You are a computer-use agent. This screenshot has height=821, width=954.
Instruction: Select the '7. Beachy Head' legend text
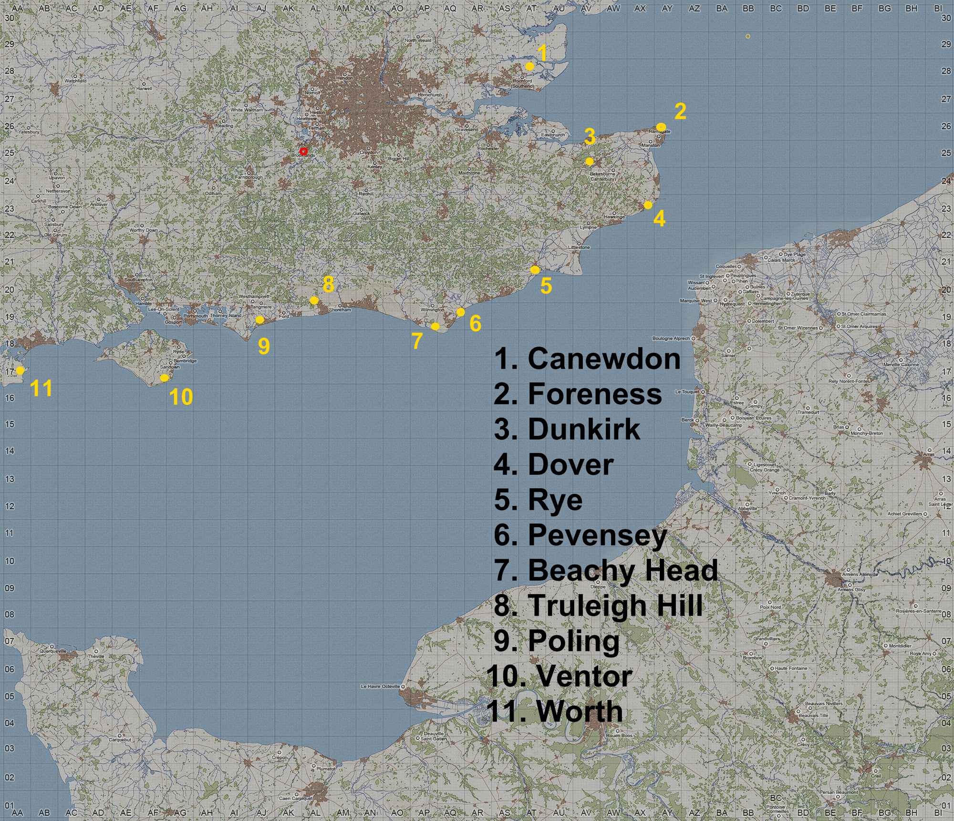click(x=606, y=570)
